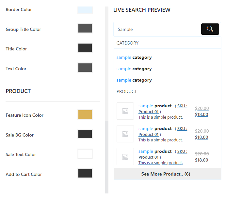Select the white Sale Text Color swatch
This screenshot has height=198, width=225.
(85, 154)
